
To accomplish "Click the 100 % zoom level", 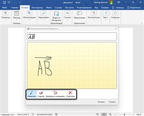I will [x=139, y=114].
